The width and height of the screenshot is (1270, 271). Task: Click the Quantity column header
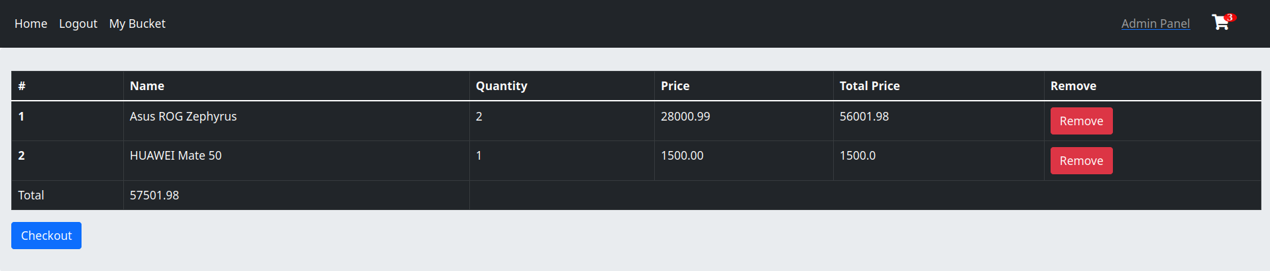point(561,86)
